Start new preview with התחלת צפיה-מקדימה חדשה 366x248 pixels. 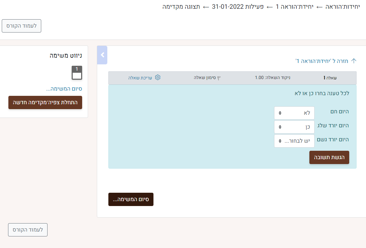point(45,102)
